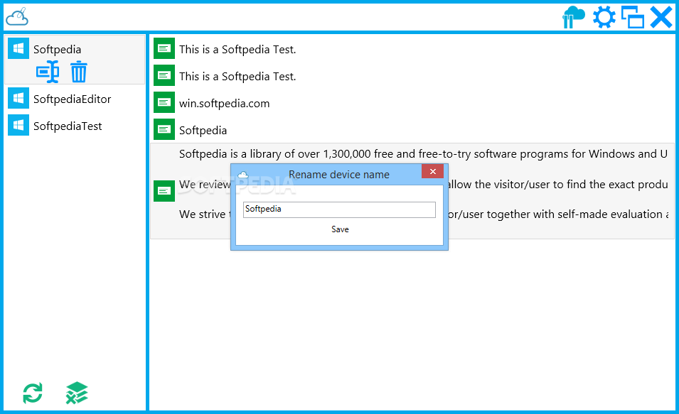This screenshot has height=414, width=679.
Task: Click 'Softpedia is a library of over 1,300,000' text
Action: click(x=424, y=153)
